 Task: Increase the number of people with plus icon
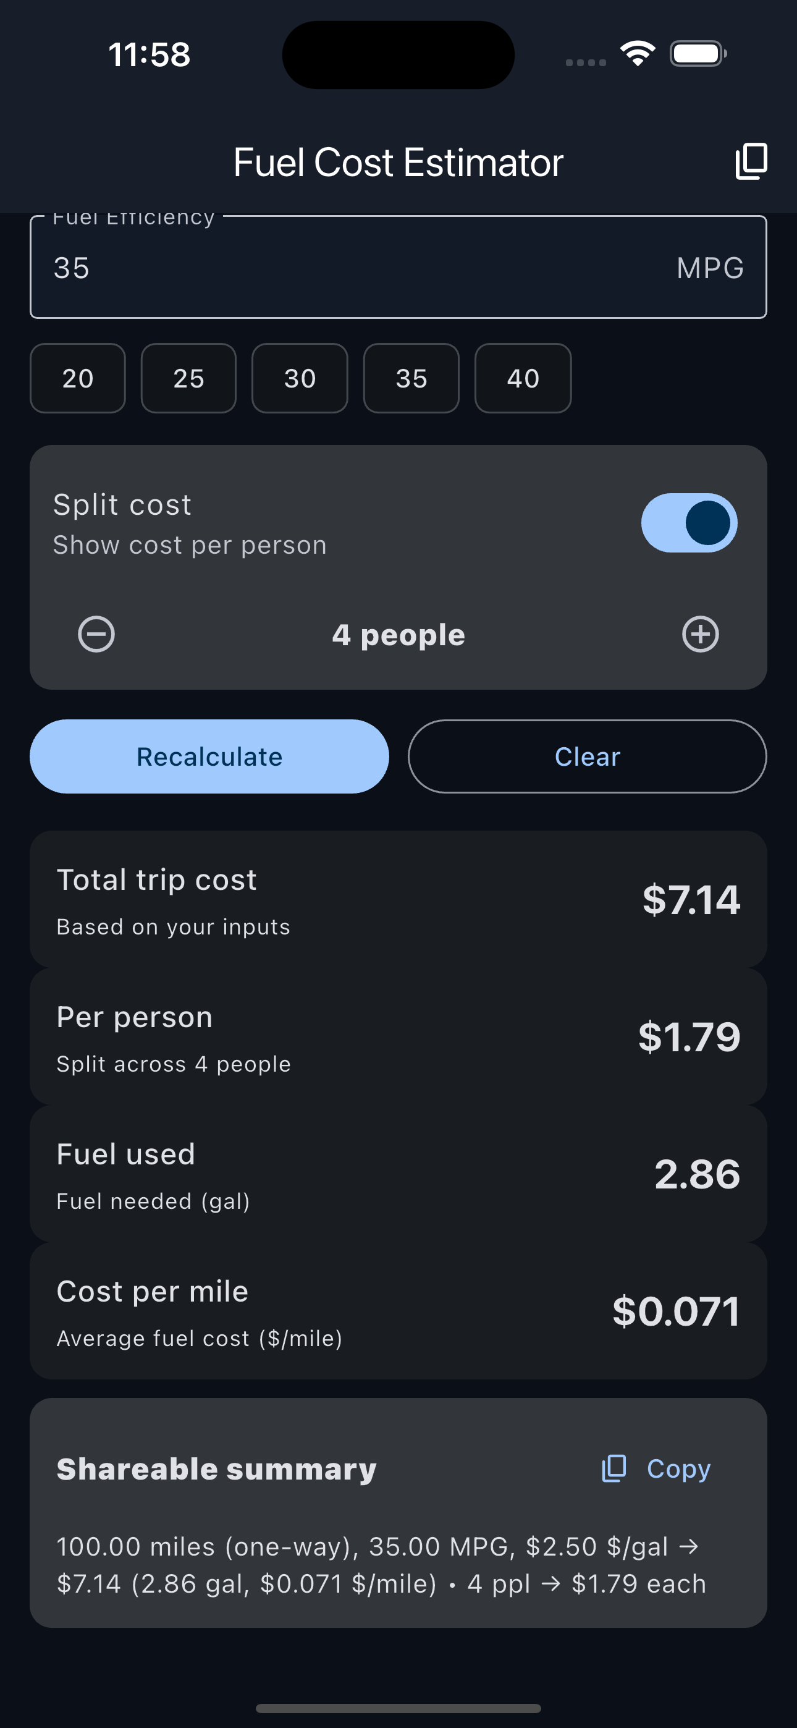point(701,634)
